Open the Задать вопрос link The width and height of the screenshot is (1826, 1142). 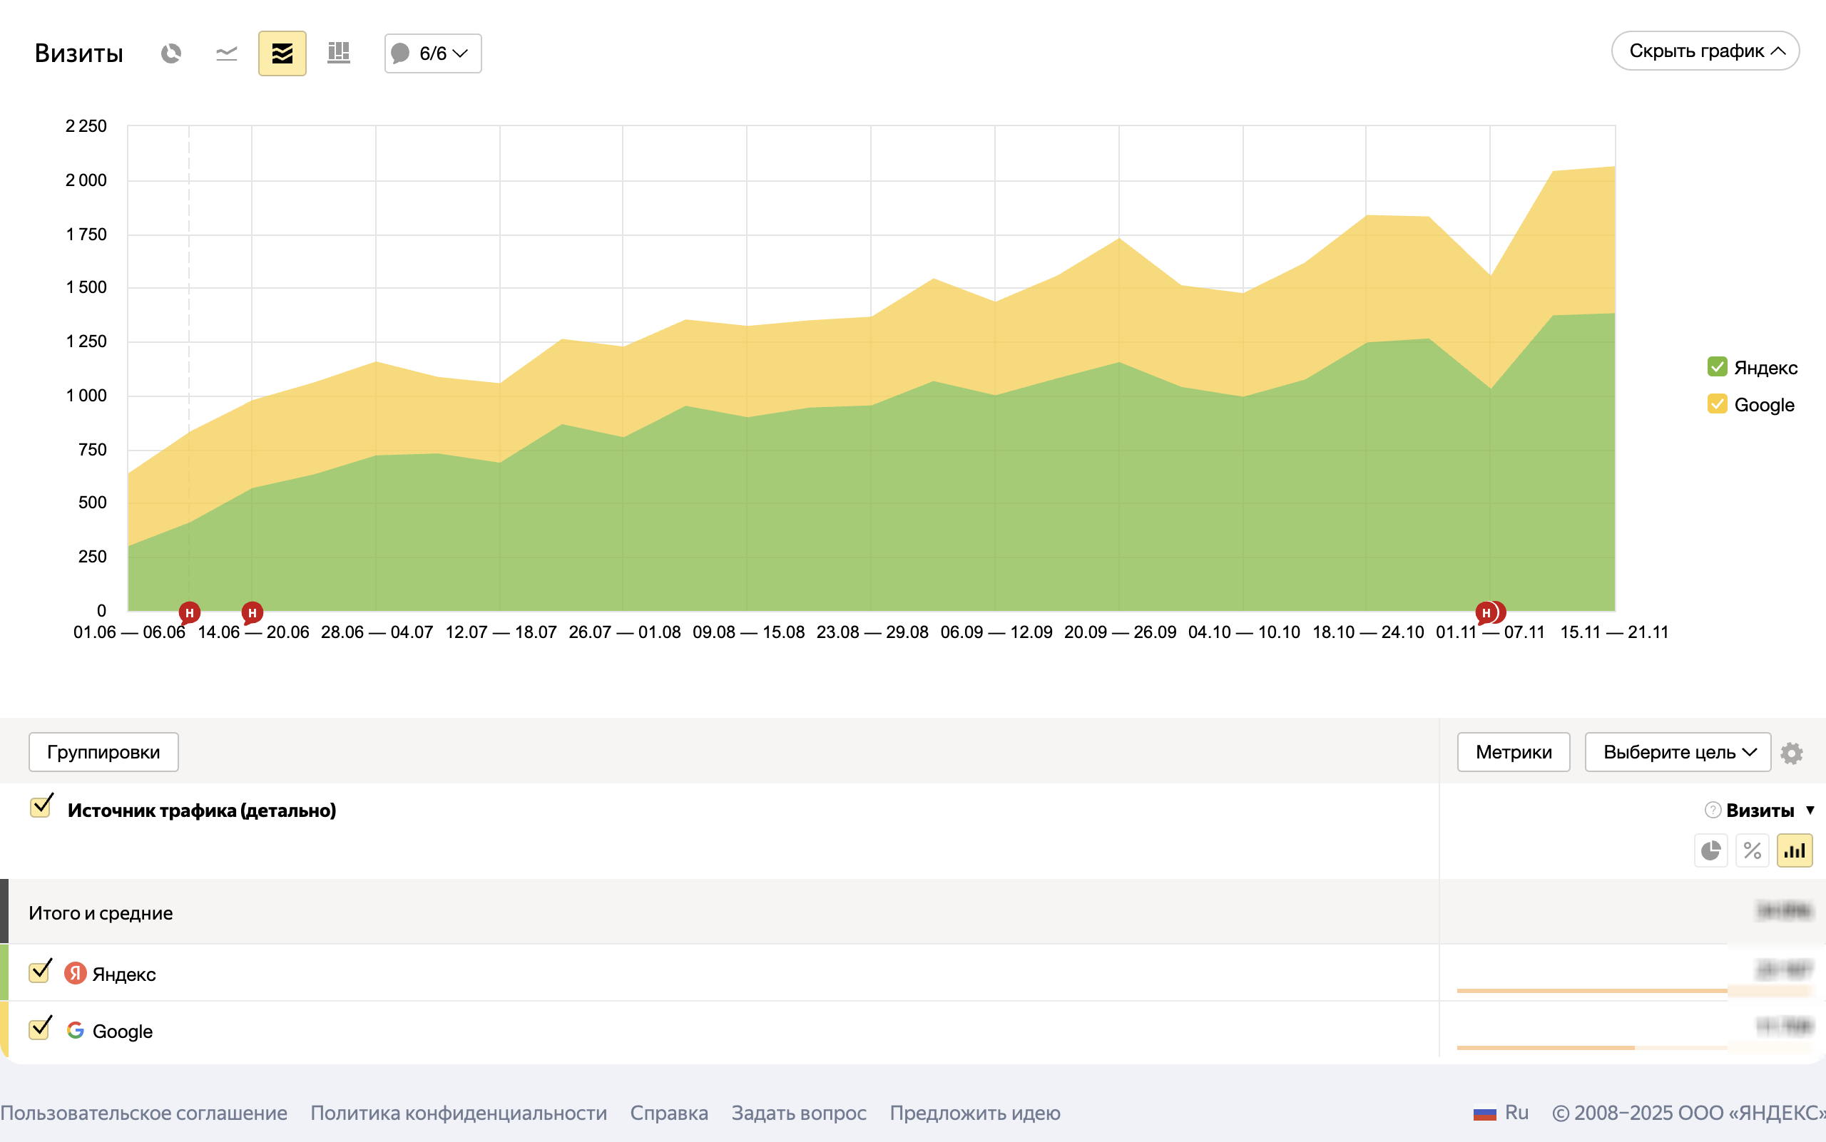[x=799, y=1113]
